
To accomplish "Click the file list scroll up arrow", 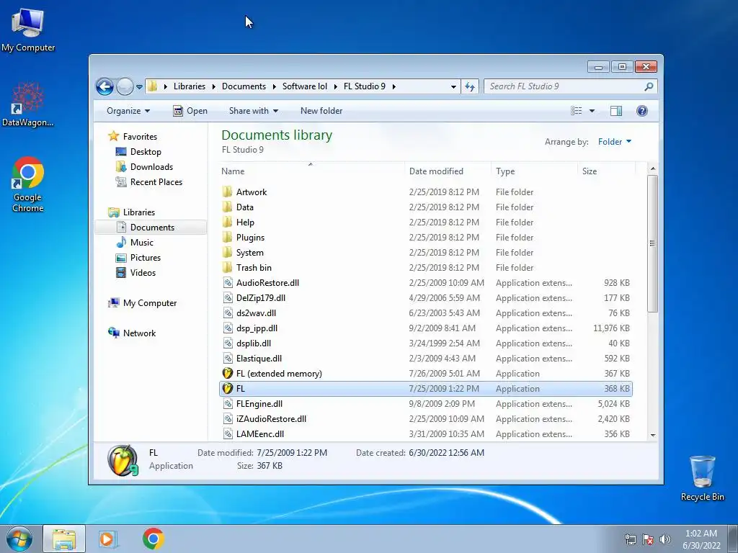I will coord(652,168).
